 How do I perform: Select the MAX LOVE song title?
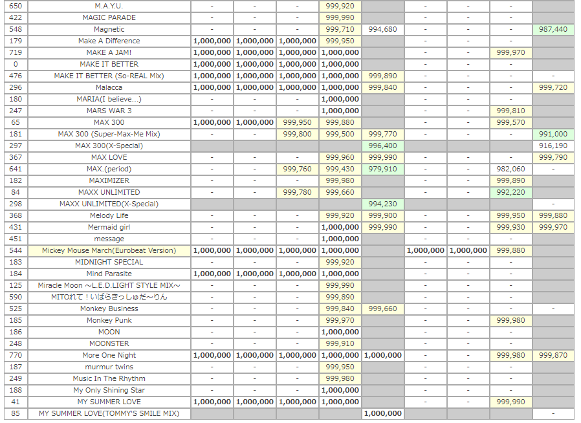[109, 157]
